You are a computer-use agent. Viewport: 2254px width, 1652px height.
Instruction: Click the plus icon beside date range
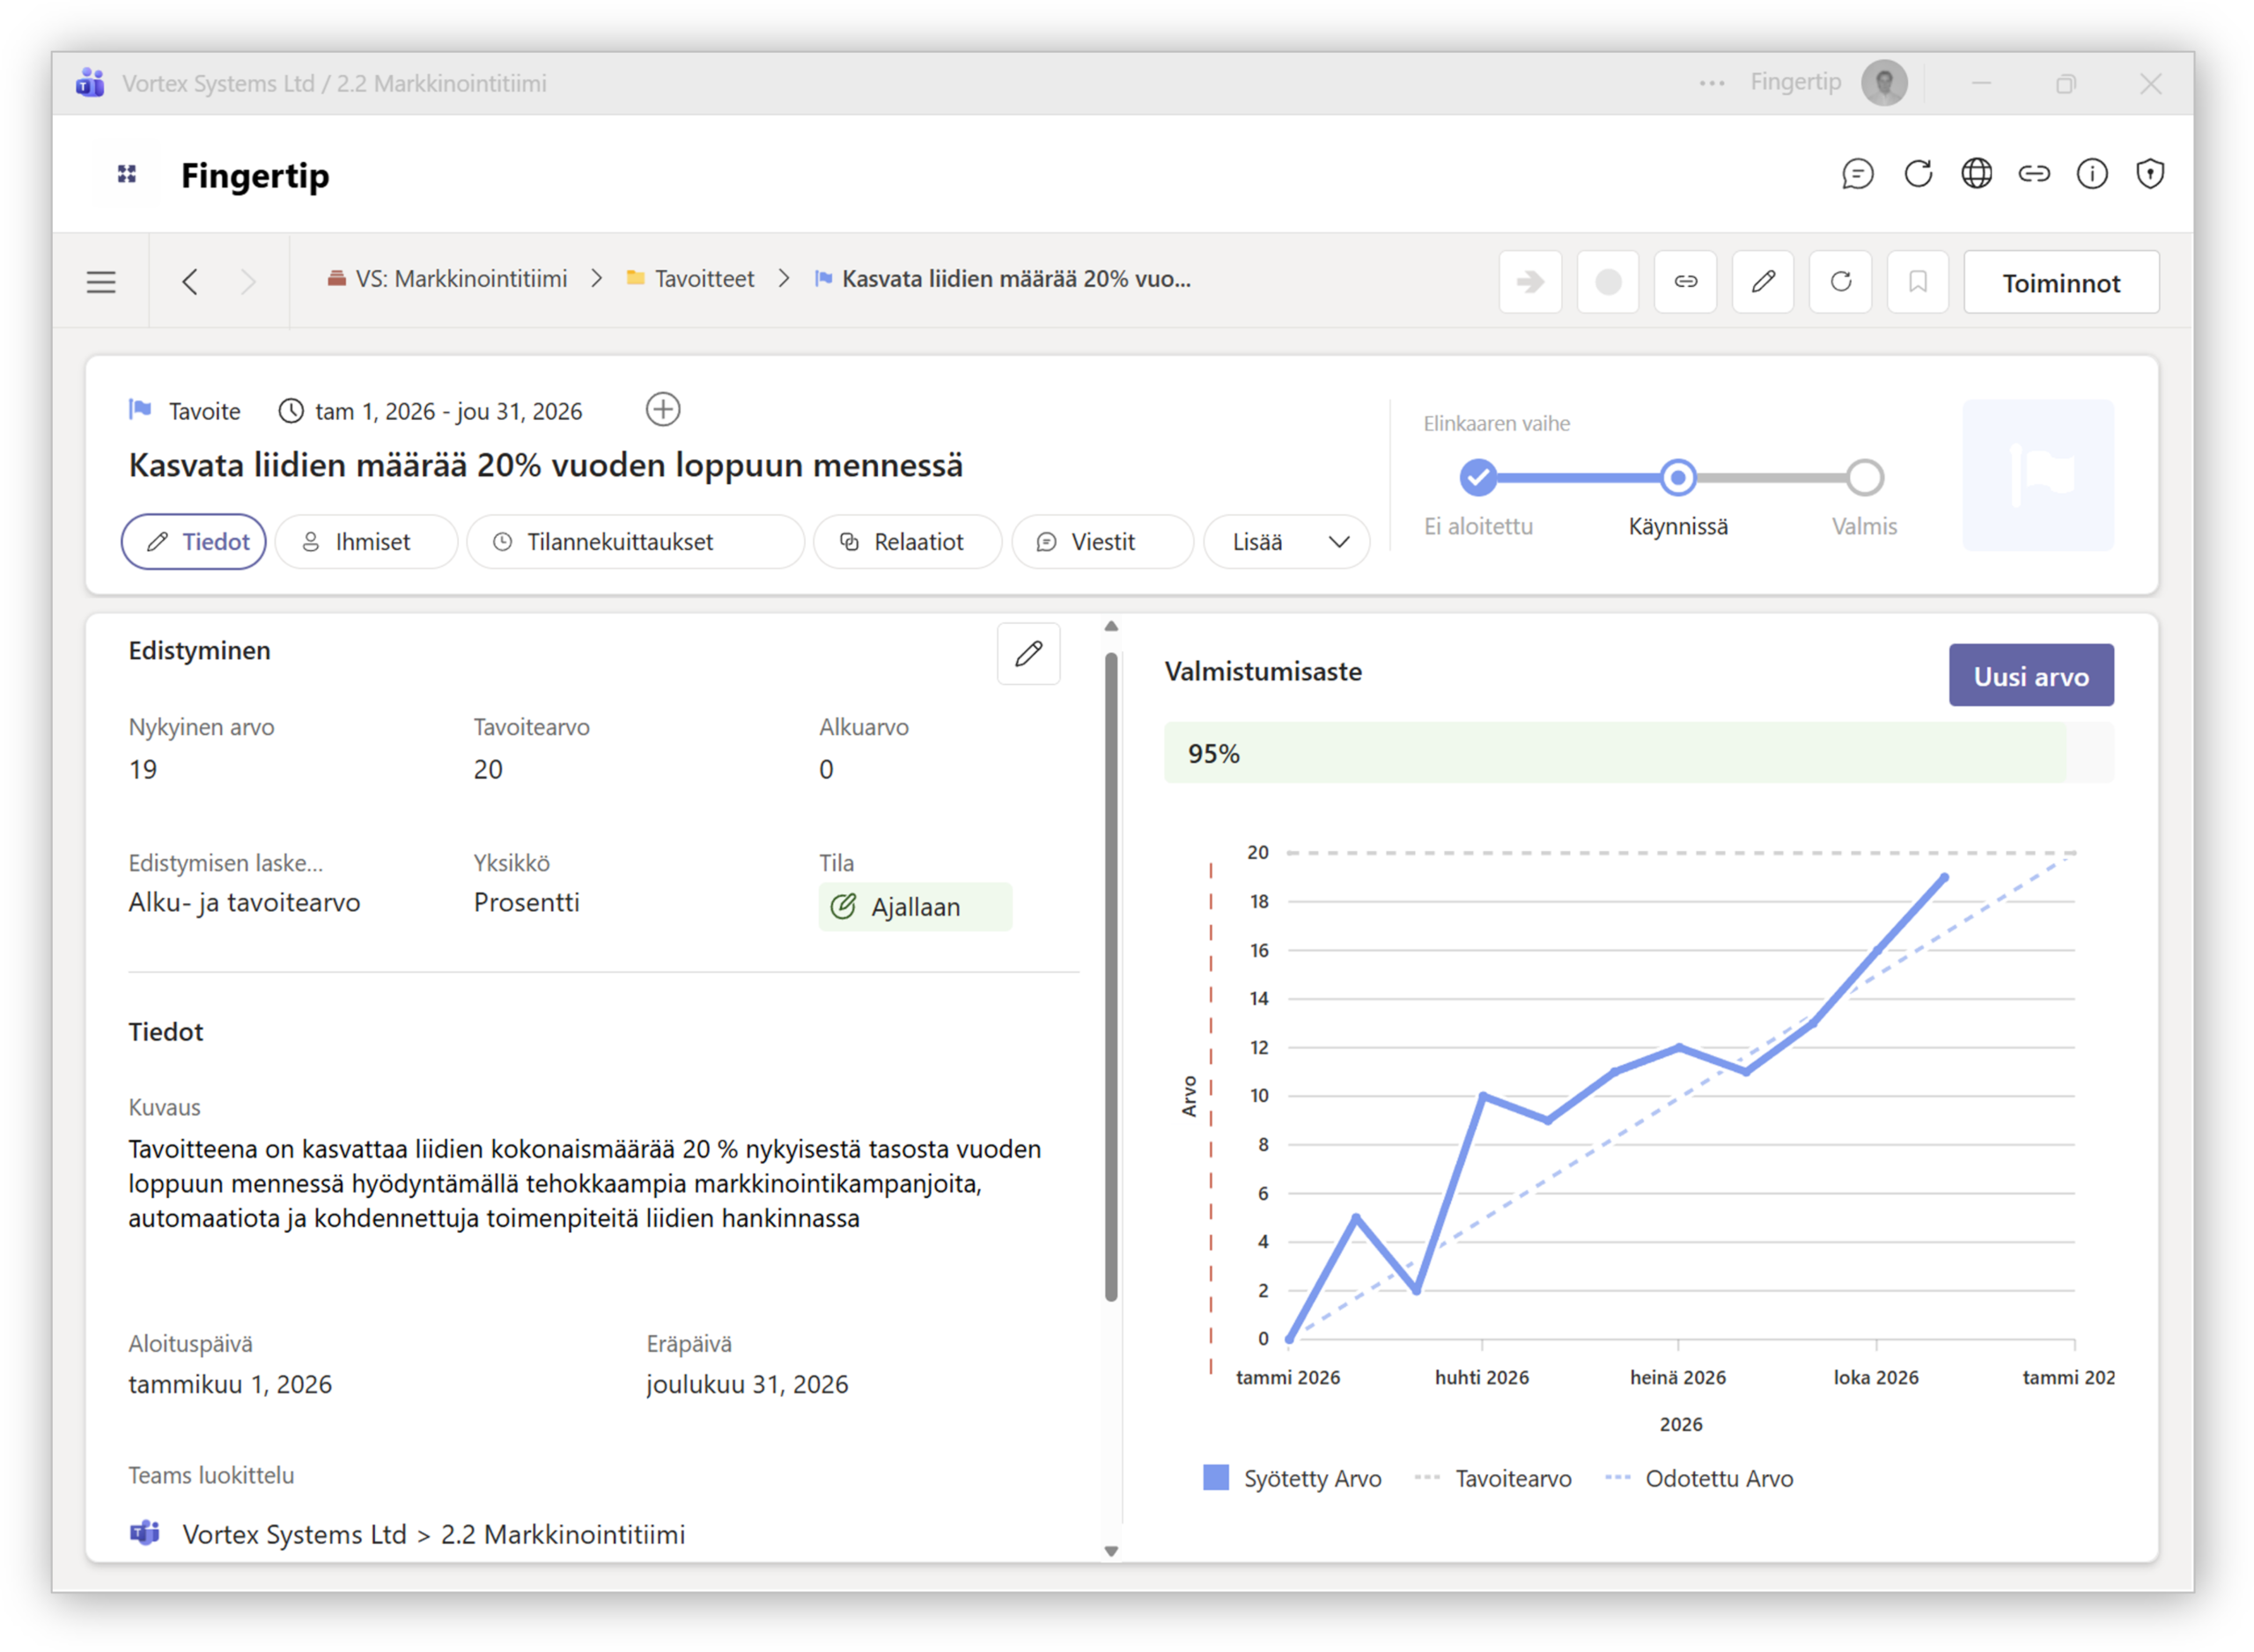(x=662, y=410)
